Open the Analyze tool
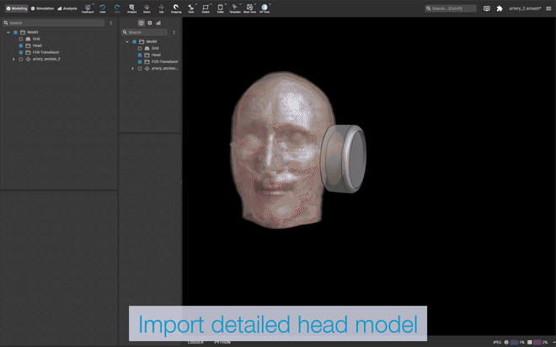Image resolution: width=556 pixels, height=347 pixels. pos(131,8)
